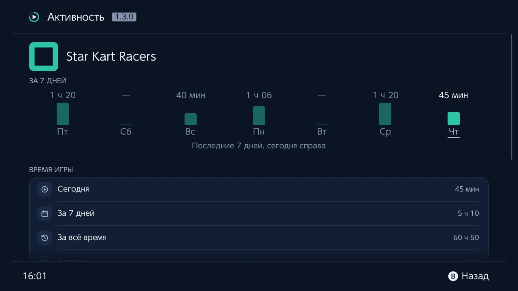Select the Friday (Пт) playtime bar
This screenshot has height=291, width=518.
(x=63, y=114)
